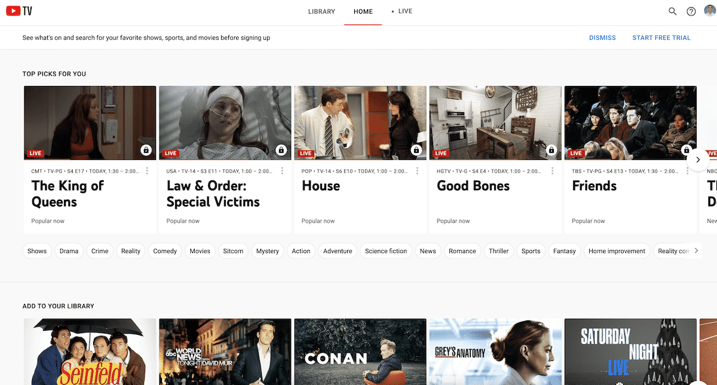Filter by the Action chip

point(301,251)
